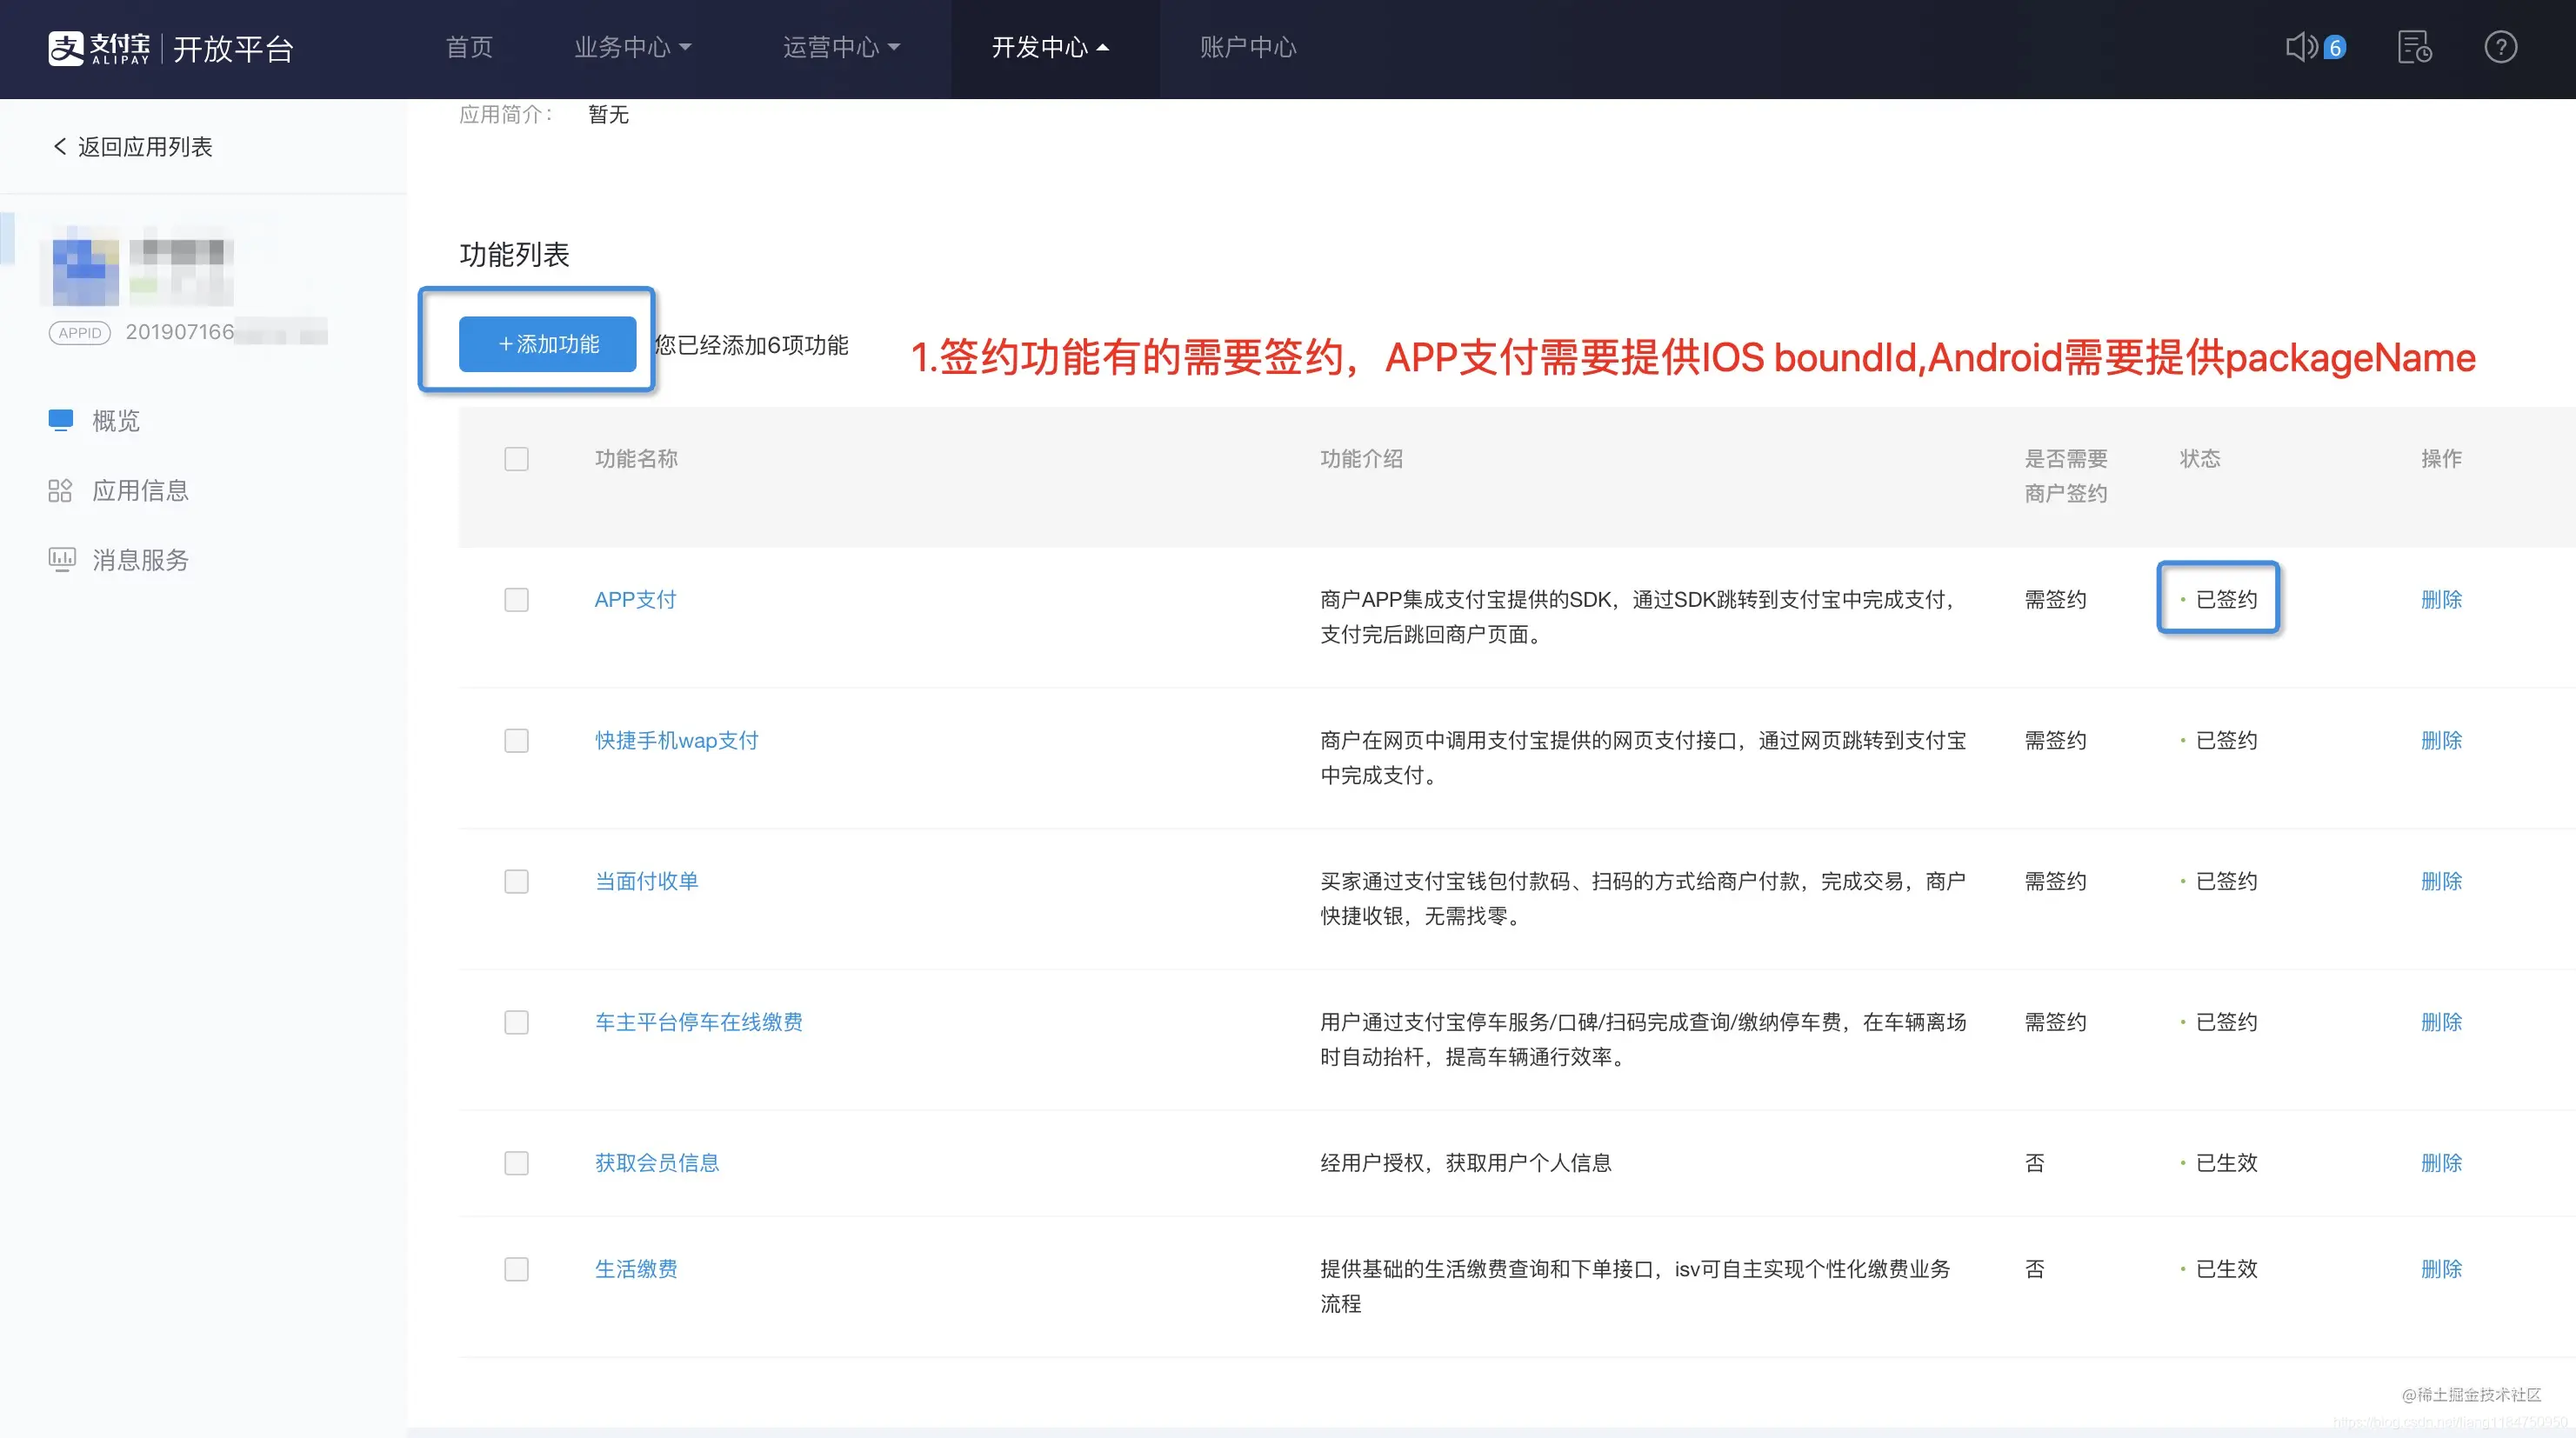Open the 账户中心 menu item

(x=1248, y=47)
